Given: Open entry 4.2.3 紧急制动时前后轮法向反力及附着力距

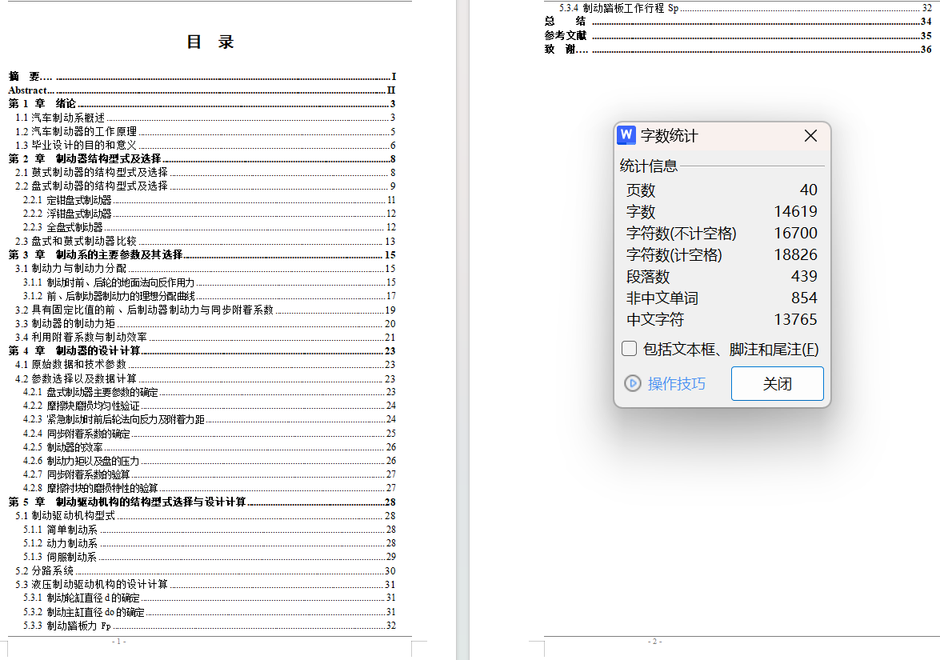Looking at the screenshot, I should 210,420.
